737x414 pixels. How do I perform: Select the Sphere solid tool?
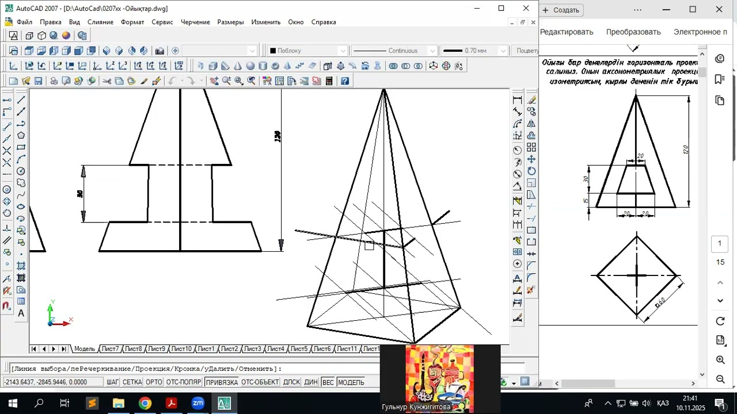[250, 66]
